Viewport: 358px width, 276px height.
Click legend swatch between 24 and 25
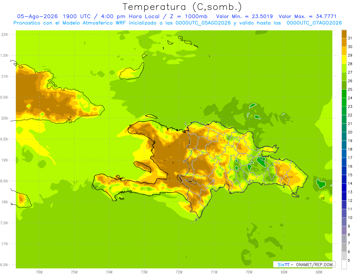point(344,93)
